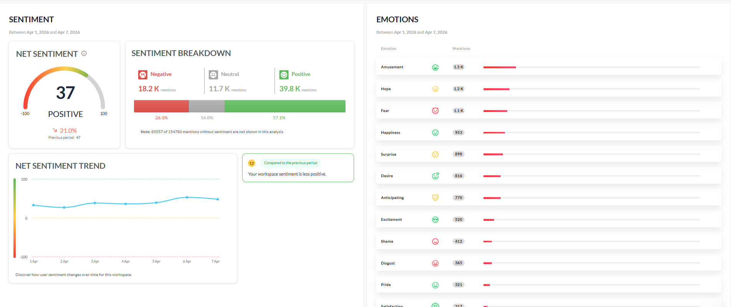731x307 pixels.
Task: Click the Desire emoji icon
Action: coord(435,176)
